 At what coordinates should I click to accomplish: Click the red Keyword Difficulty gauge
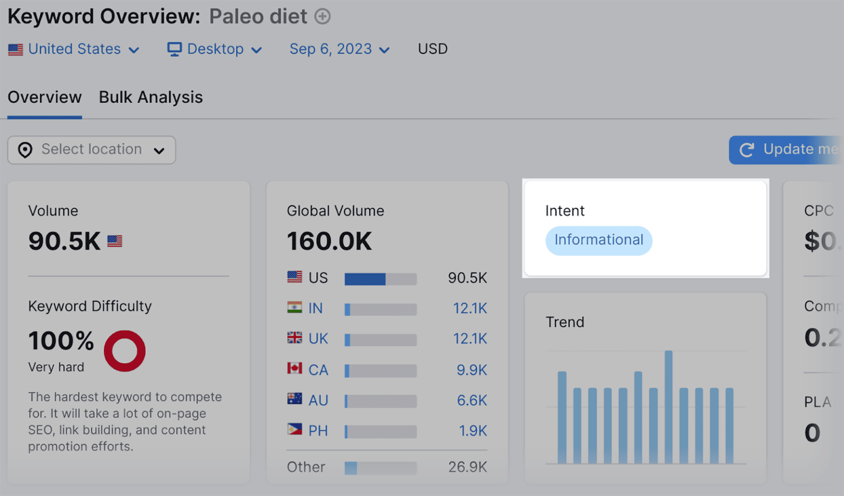124,350
